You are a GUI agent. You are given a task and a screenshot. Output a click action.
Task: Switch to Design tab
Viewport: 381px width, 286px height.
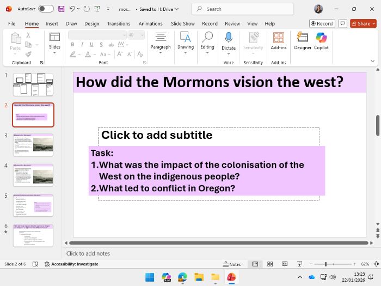[92, 23]
